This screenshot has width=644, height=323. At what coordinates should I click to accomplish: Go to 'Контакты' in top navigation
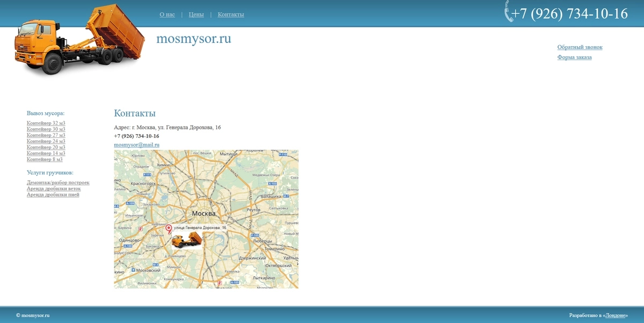[231, 14]
